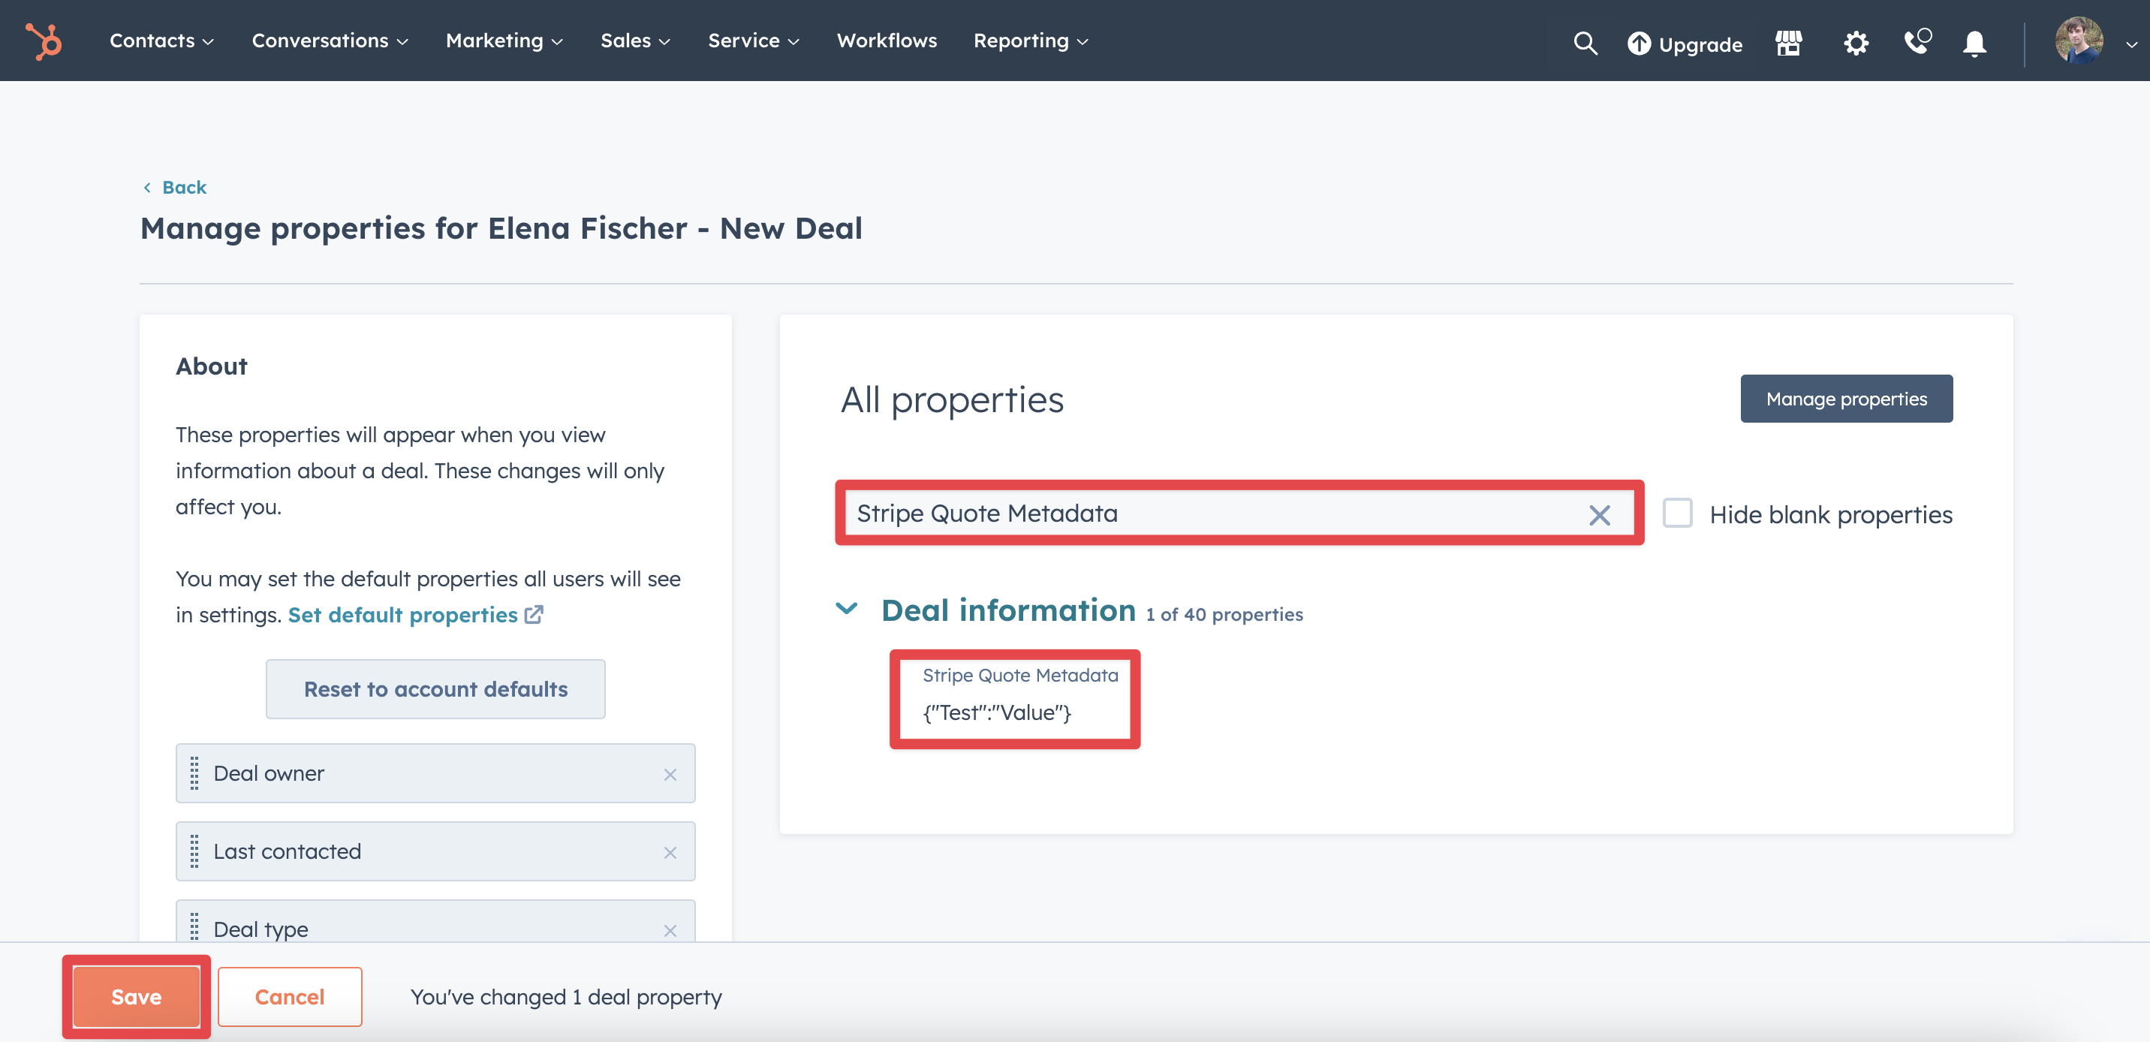Click Reset to account defaults
The width and height of the screenshot is (2150, 1042).
click(x=435, y=689)
